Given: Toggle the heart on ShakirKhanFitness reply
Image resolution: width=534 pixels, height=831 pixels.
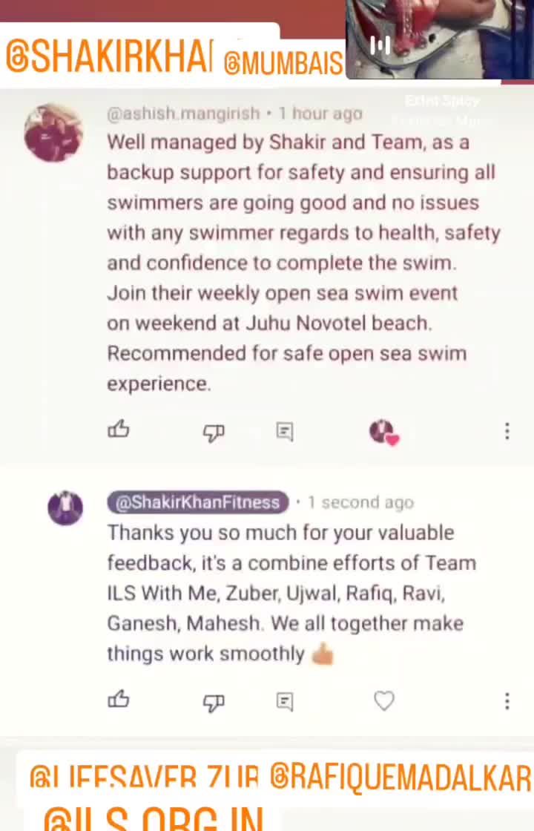Looking at the screenshot, I should [384, 700].
